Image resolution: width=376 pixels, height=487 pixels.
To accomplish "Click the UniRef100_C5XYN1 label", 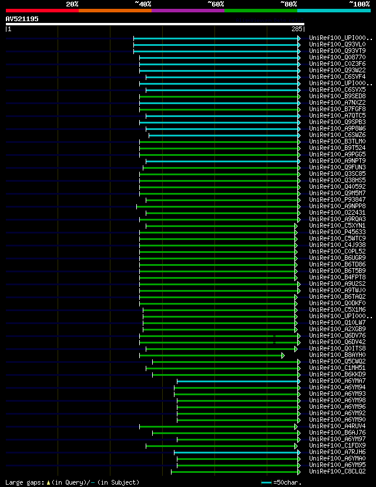I will [337, 225].
